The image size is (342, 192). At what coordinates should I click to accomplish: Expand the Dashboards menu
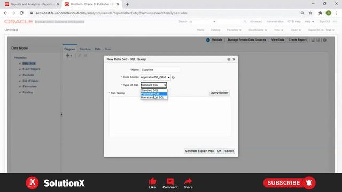coord(258,30)
